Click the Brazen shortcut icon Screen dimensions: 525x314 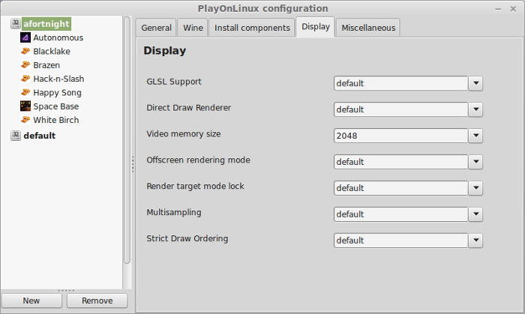[25, 65]
